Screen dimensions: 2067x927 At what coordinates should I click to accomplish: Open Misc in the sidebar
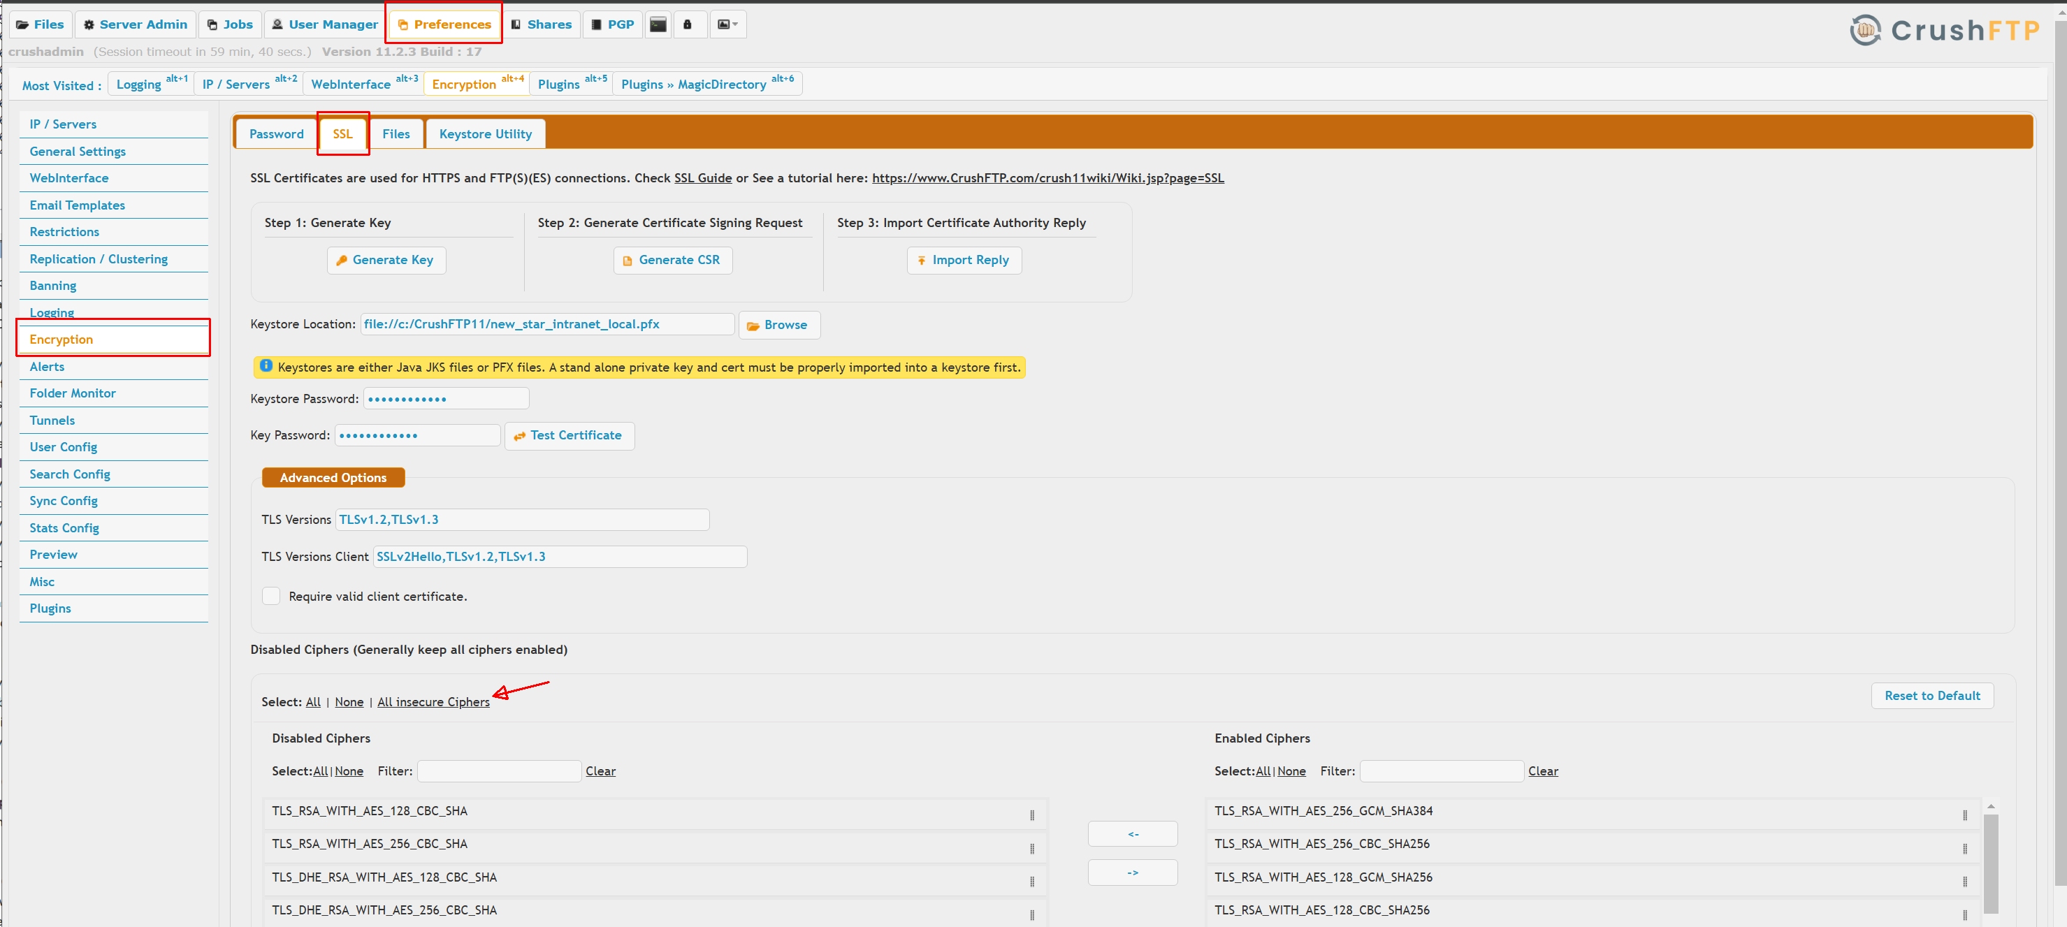tap(113, 581)
